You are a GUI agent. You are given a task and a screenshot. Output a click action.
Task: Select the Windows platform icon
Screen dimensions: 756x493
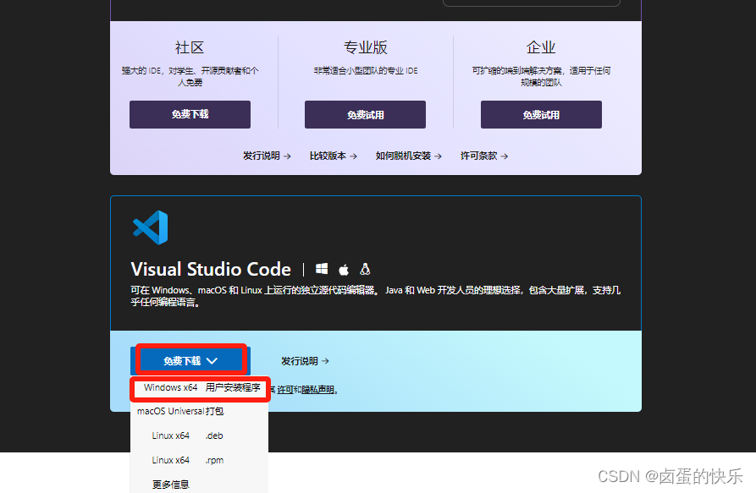pos(321,269)
